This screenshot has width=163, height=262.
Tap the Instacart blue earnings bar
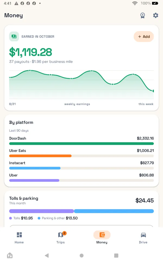tap(35, 168)
